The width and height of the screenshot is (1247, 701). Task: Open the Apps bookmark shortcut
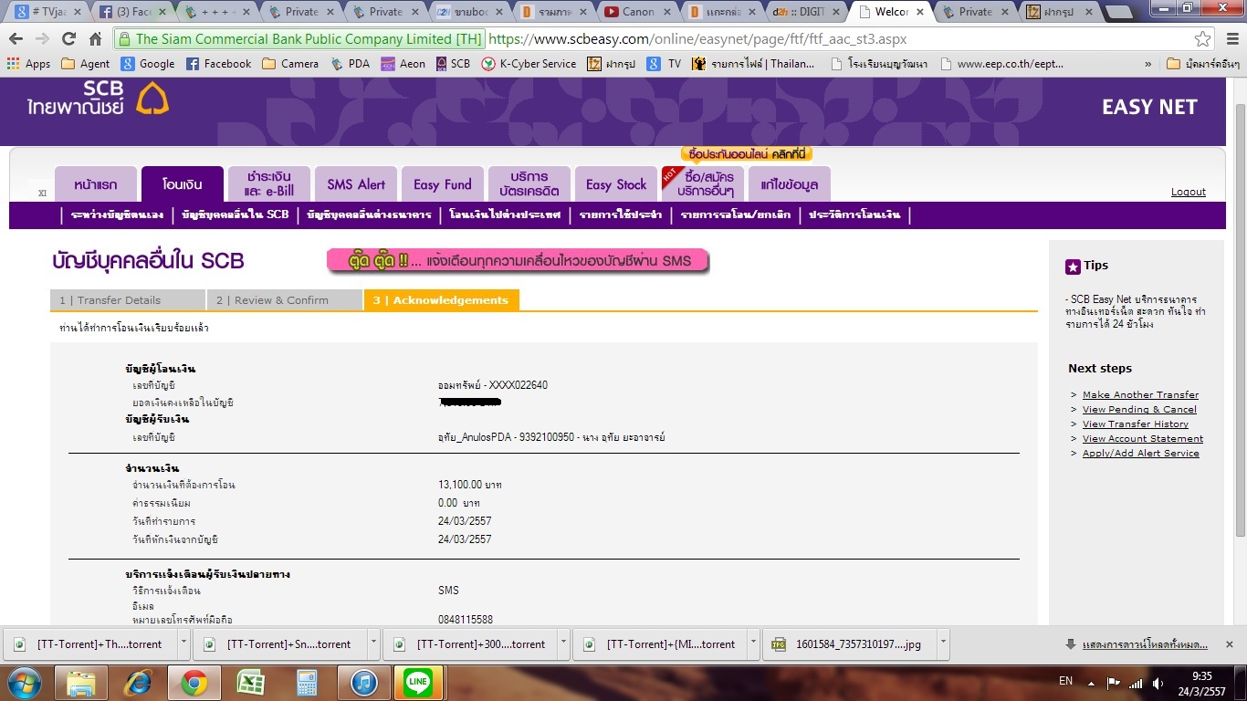(29, 64)
